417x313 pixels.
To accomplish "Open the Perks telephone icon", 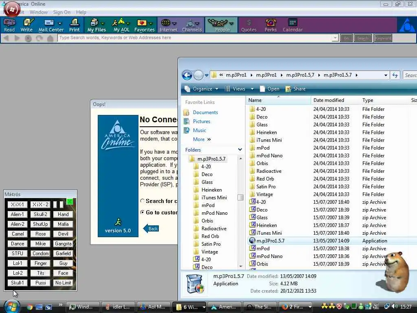I will (x=271, y=25).
